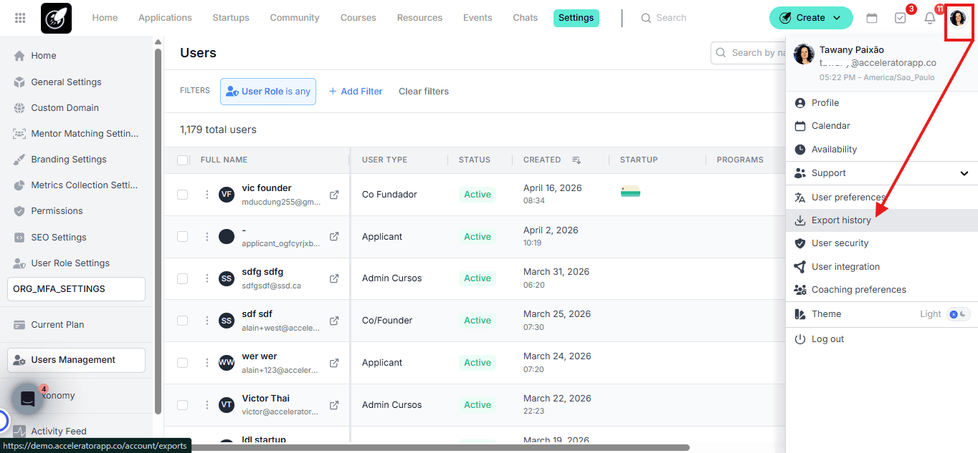Expand the Create dropdown button
Screen dimensions: 978x453
click(811, 18)
